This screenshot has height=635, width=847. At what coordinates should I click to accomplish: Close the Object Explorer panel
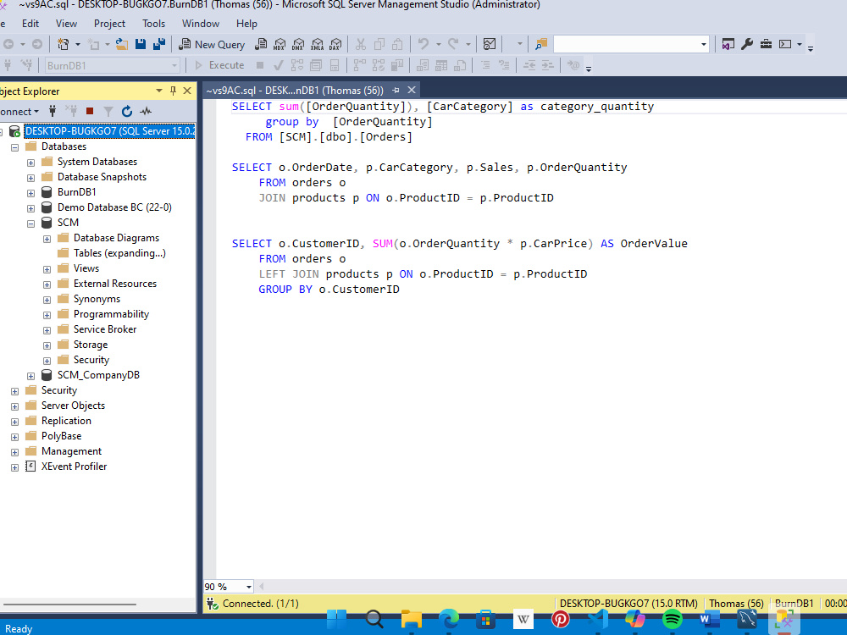click(187, 91)
